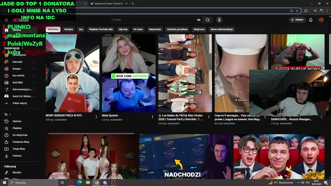Select the Hip-hop filter chip
Viewport: 331px width, 186px height.
123,29
